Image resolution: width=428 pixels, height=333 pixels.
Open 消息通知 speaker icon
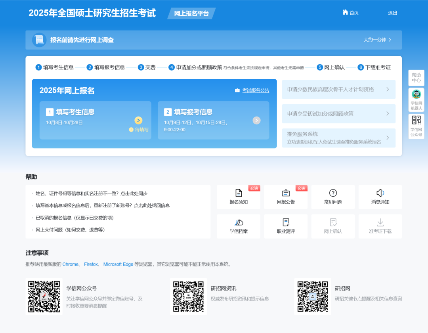point(380,193)
